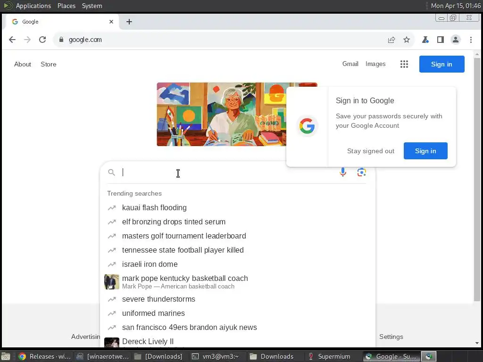
Task: Click the browser forward arrow
Action: click(x=27, y=40)
